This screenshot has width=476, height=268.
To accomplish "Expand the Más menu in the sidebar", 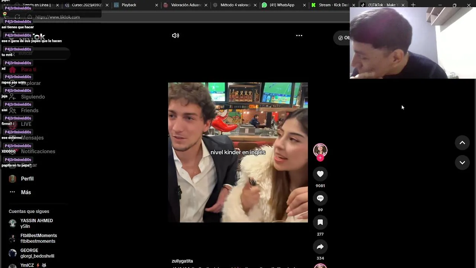I will [26, 192].
